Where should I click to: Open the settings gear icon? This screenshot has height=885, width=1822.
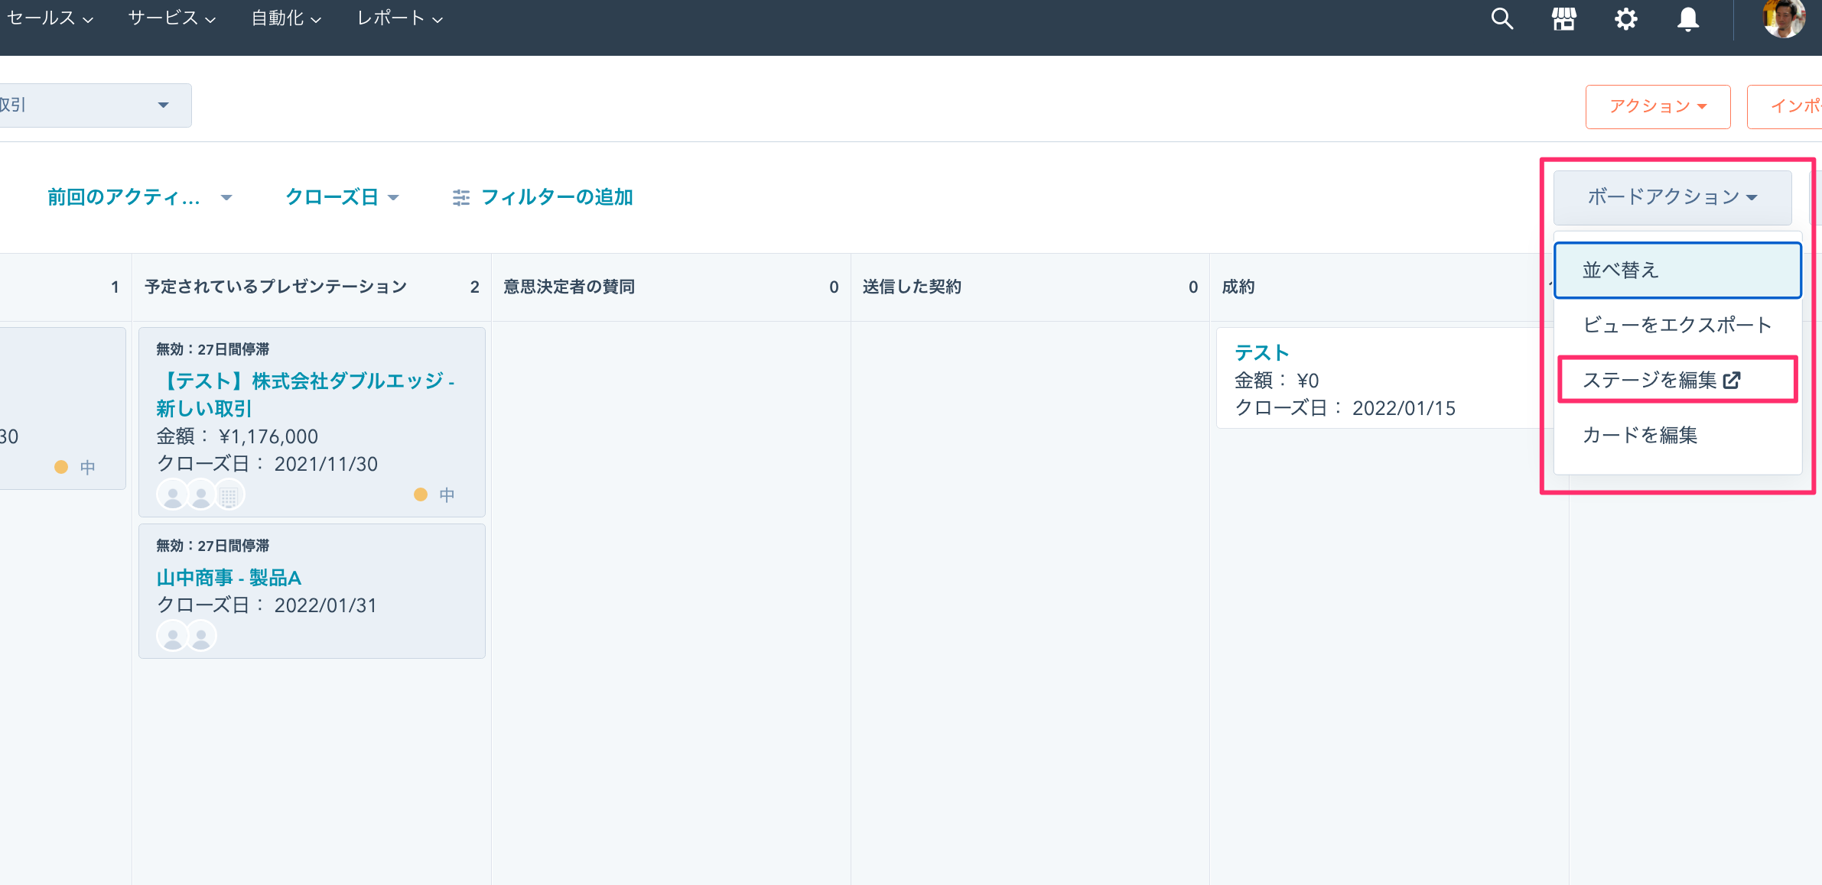click(1626, 18)
